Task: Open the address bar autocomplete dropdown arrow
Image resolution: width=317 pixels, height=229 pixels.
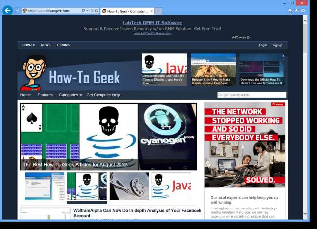Action: pyautogui.click(x=87, y=11)
